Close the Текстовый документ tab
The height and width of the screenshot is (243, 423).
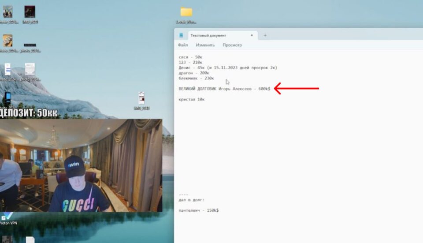(x=252, y=35)
